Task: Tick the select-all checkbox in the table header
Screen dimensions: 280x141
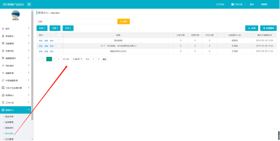Action: point(59,35)
